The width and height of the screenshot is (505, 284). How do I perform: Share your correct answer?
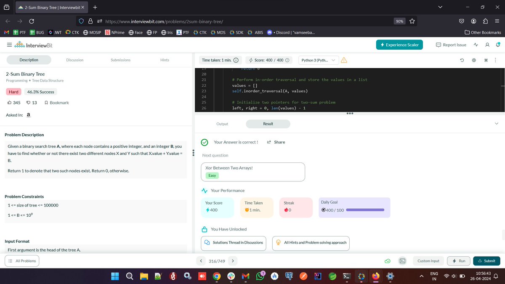click(276, 142)
